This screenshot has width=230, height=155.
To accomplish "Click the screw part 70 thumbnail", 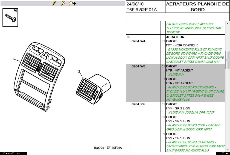I will (x=10, y=18).
